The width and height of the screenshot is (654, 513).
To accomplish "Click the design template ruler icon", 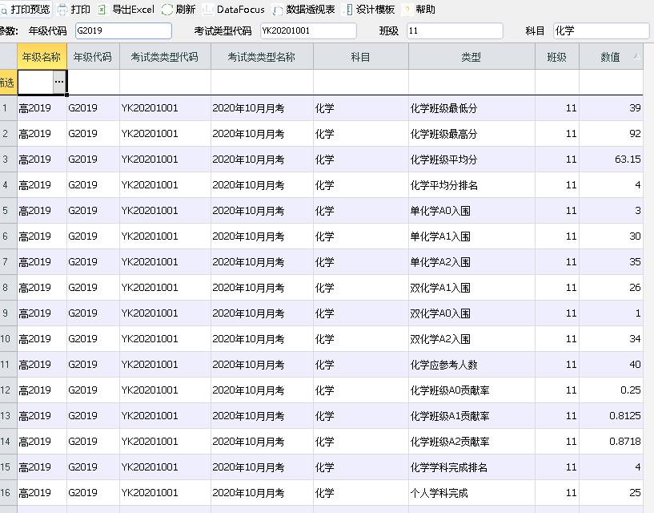I will point(347,10).
